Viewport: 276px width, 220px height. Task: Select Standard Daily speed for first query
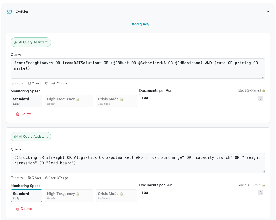point(26,101)
